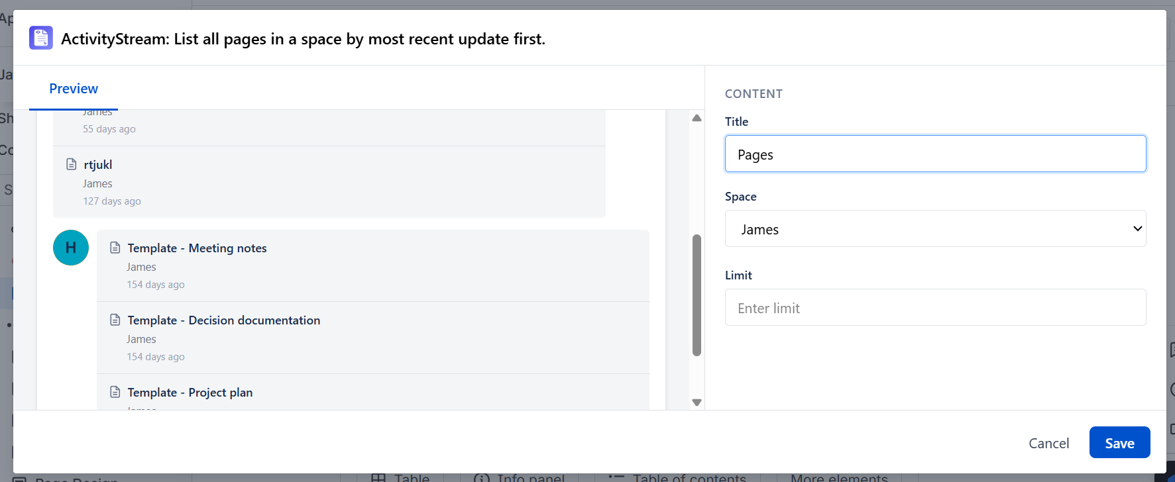
Task: Click the chevron on the Space selector
Action: click(x=1137, y=228)
